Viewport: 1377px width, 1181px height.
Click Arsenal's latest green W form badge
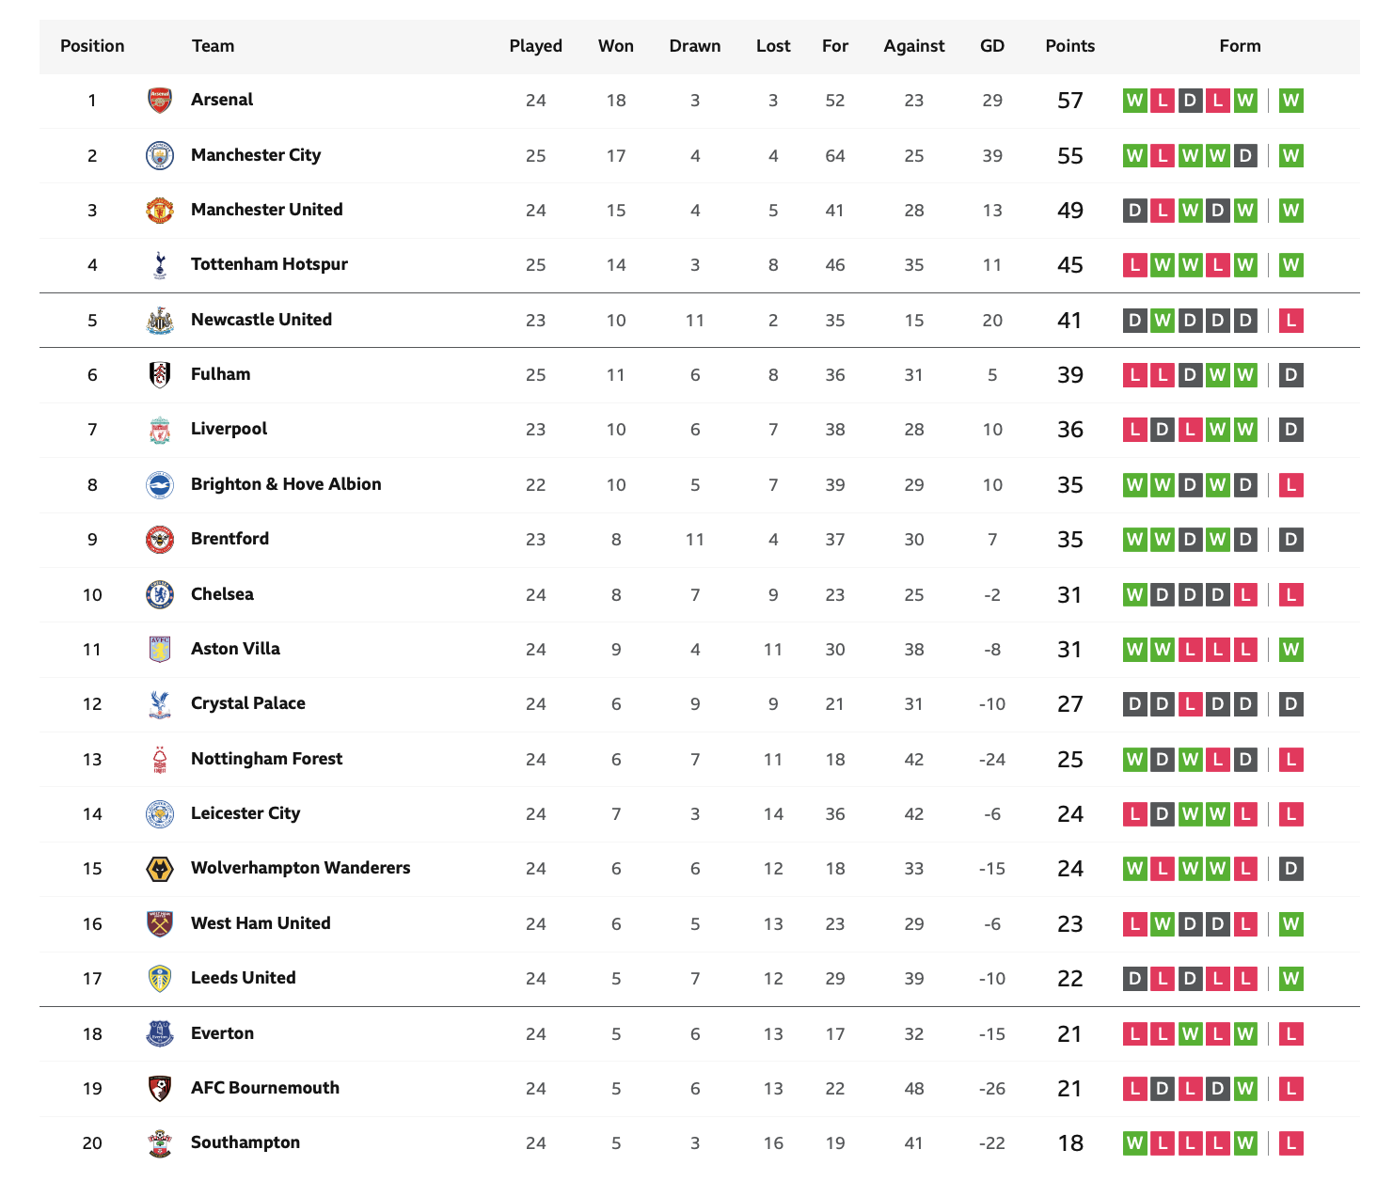[1291, 101]
